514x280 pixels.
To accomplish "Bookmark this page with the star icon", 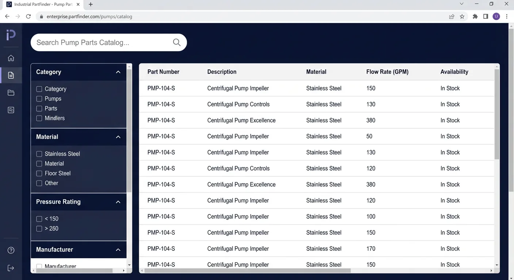I will click(462, 16).
